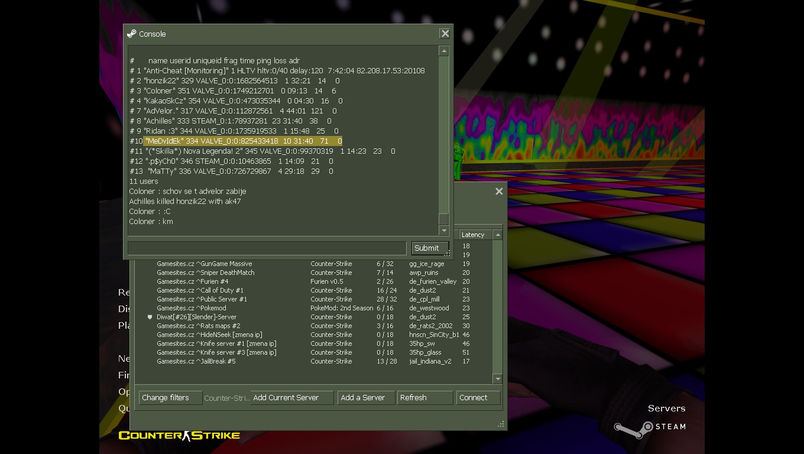804x454 pixels.
Task: Select Gamesites.cz ^Sniper DeathMatch server
Action: click(x=313, y=273)
